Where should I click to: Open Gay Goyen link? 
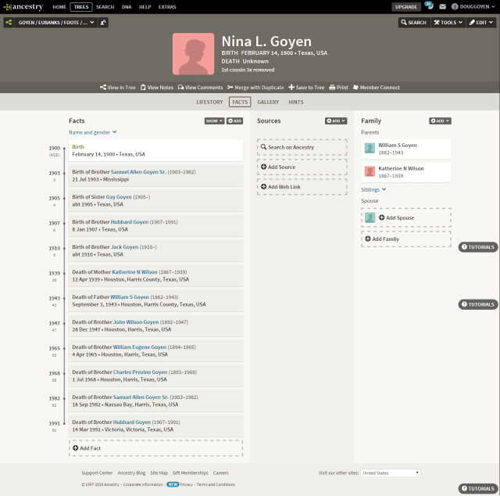point(119,197)
